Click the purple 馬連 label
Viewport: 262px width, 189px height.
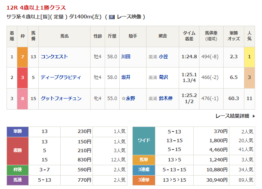click(18, 180)
